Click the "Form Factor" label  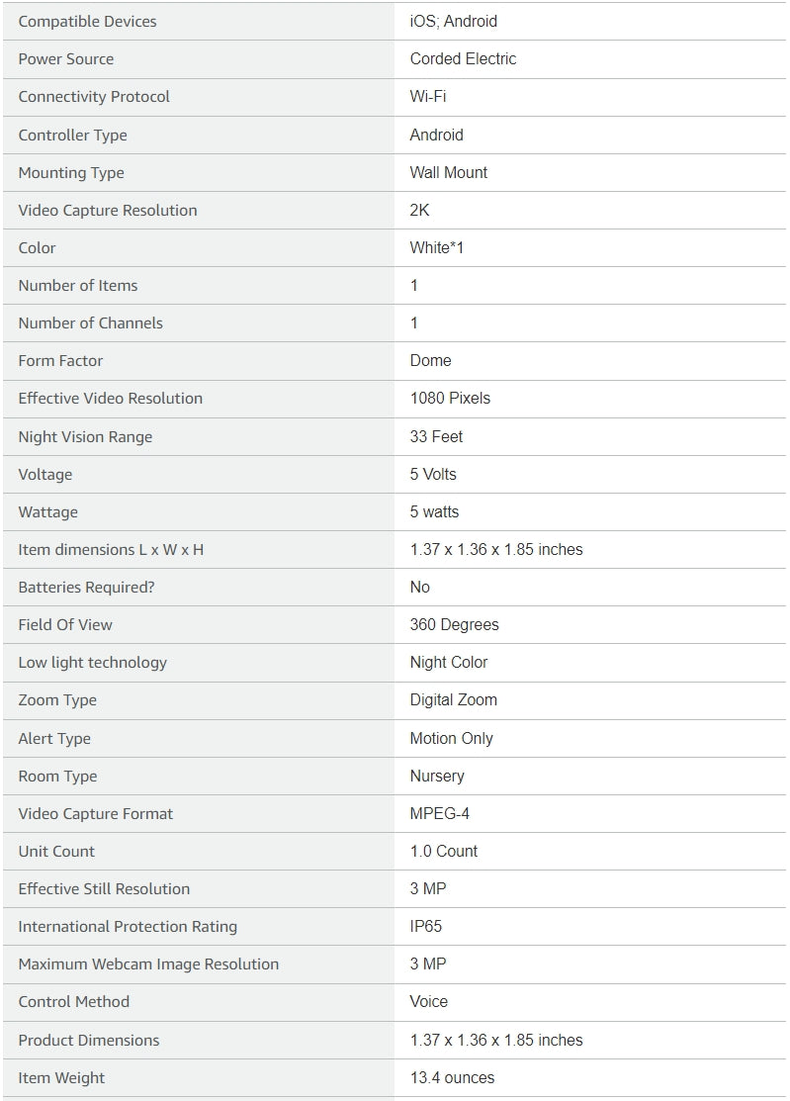[x=60, y=360]
